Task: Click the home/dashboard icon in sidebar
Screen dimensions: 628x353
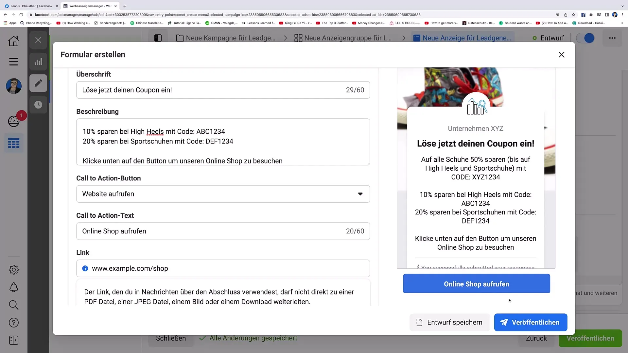Action: pos(13,41)
